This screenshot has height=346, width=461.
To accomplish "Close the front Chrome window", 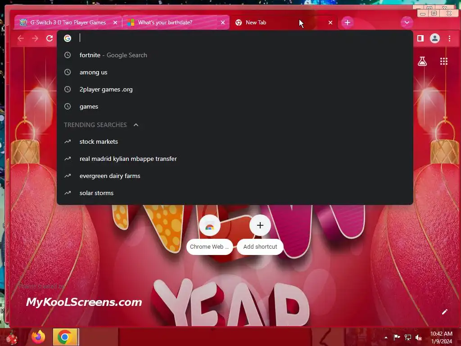I will (x=449, y=13).
